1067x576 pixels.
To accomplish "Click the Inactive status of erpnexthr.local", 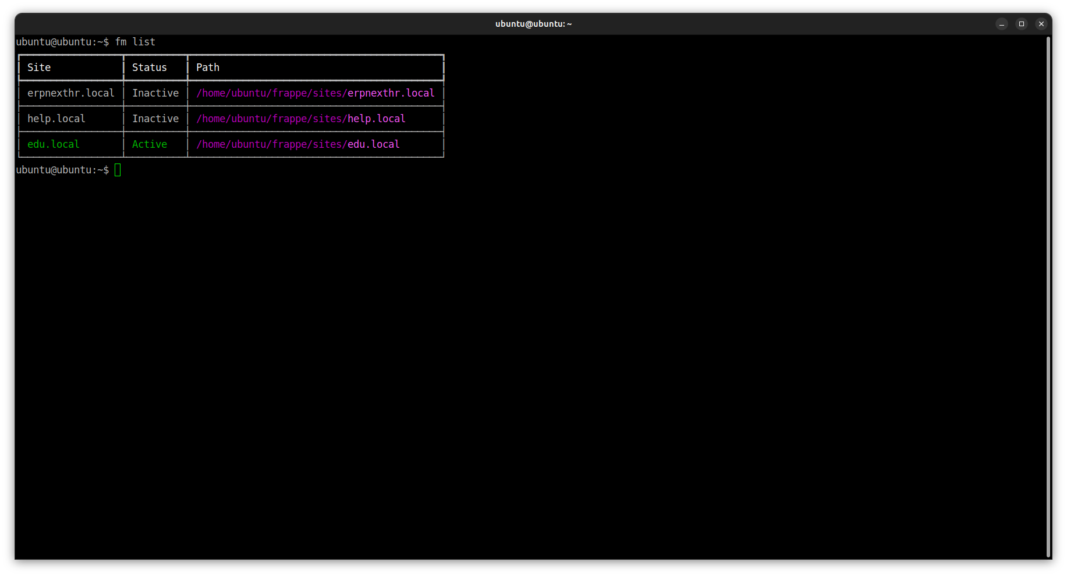I will coord(155,93).
